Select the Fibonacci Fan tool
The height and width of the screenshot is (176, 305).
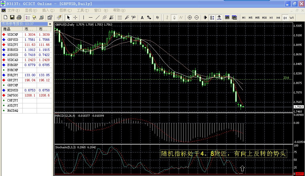coord(127,18)
